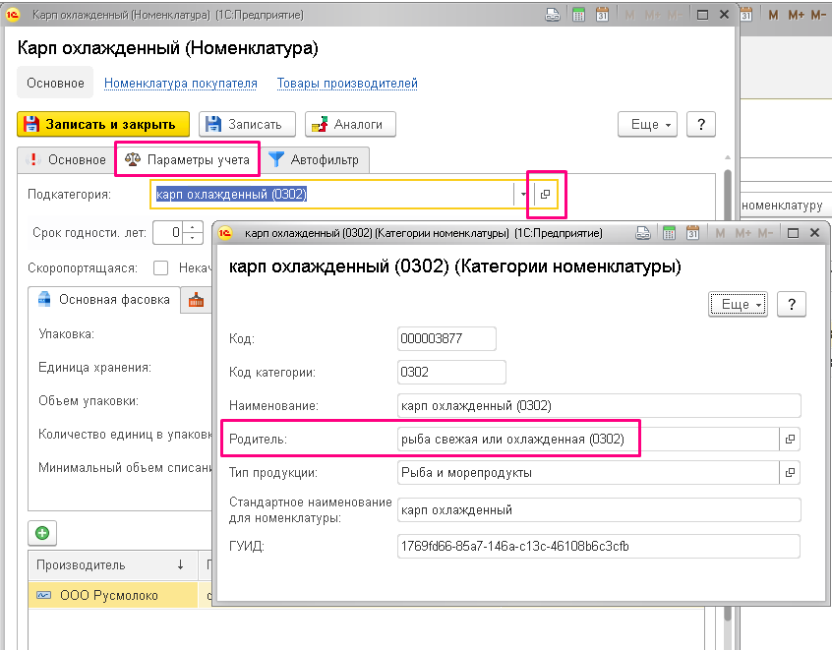Open calculator icon in category window titlebar
832x650 pixels.
tap(669, 233)
